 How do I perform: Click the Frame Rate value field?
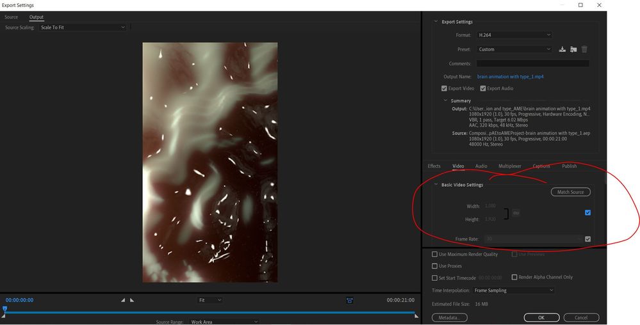click(533, 239)
